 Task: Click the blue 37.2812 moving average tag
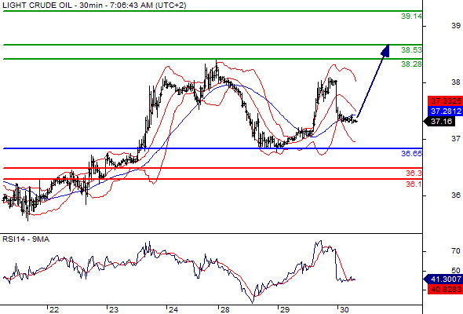[x=445, y=111]
